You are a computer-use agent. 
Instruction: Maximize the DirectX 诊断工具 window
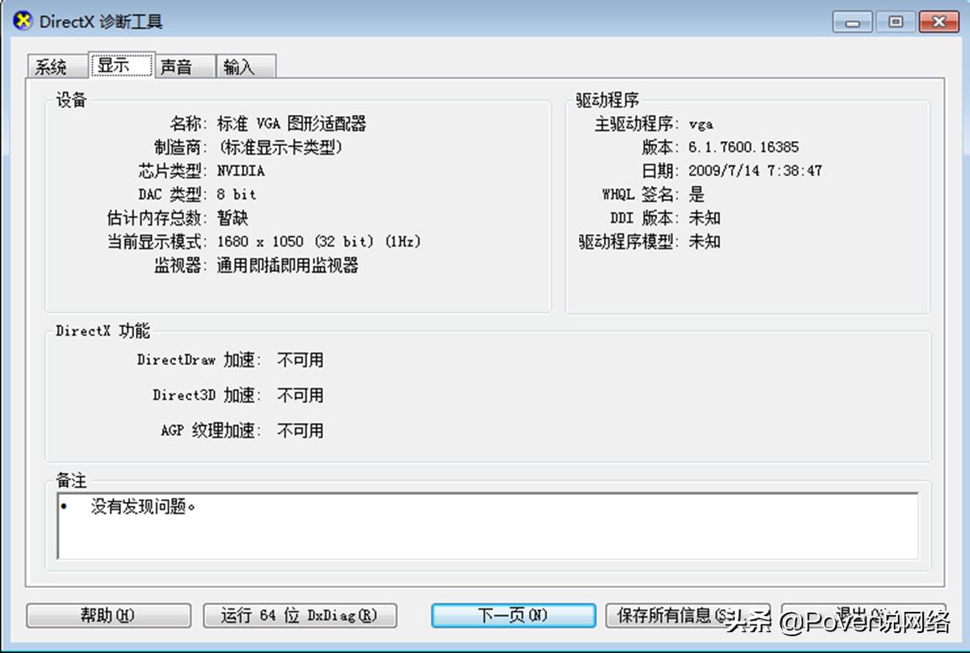[895, 22]
